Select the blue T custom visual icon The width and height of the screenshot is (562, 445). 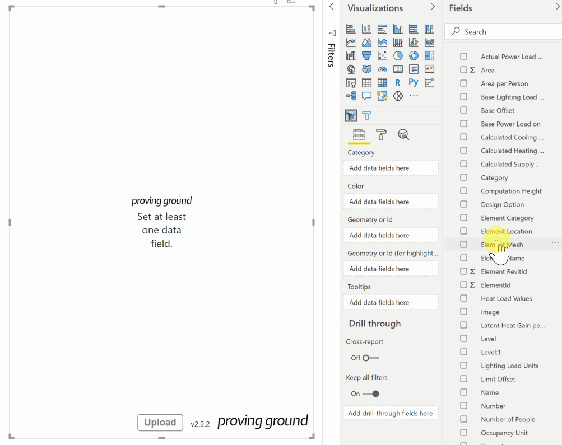point(366,116)
